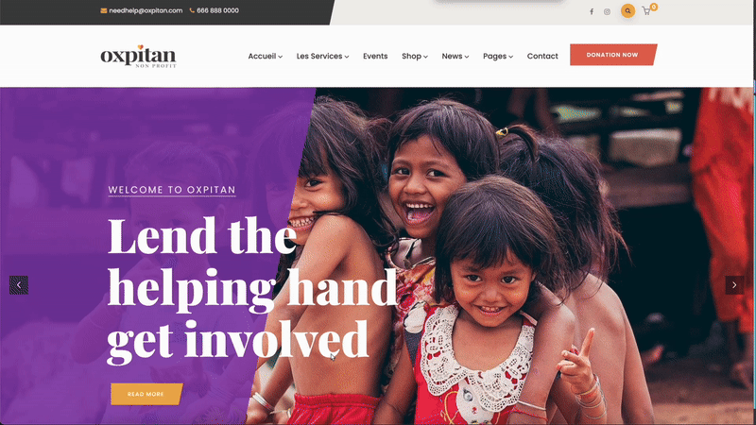The height and width of the screenshot is (425, 756).
Task: Open the orange search icon
Action: coord(627,10)
